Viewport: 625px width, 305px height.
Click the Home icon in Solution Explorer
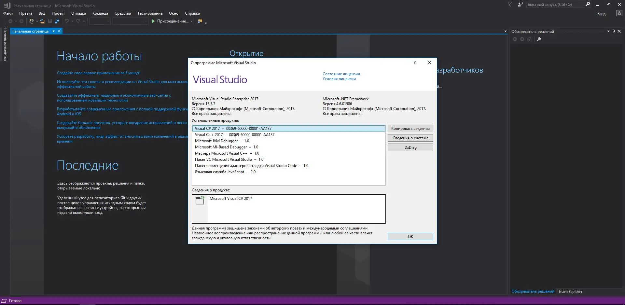(x=529, y=39)
